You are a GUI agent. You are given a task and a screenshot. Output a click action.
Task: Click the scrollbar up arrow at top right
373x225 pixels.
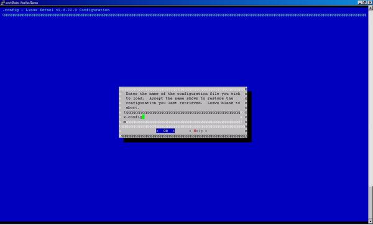tap(371, 7)
